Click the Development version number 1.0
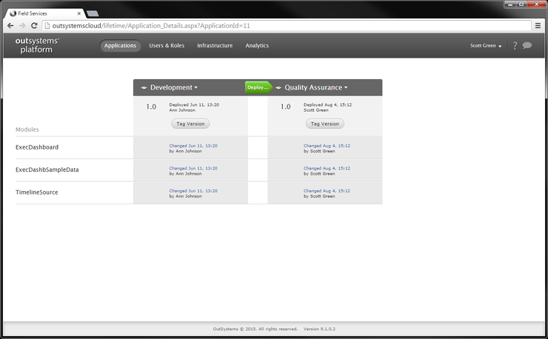The width and height of the screenshot is (548, 339). point(151,107)
